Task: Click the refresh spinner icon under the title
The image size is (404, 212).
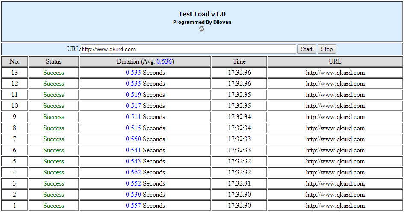Action: coord(202,29)
